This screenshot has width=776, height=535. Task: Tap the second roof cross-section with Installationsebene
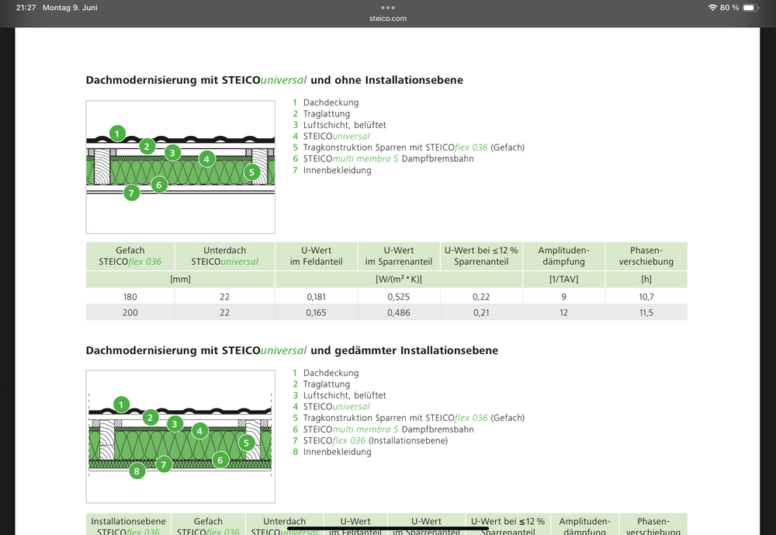pyautogui.click(x=181, y=436)
